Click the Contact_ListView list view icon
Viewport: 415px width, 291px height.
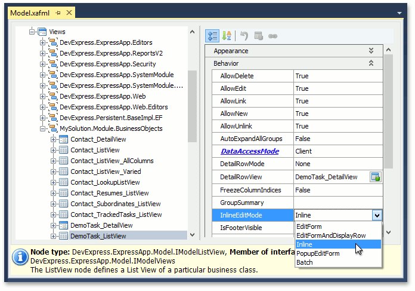[64, 150]
